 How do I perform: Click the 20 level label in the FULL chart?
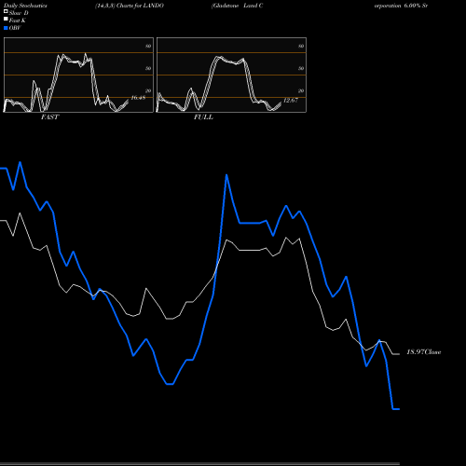301,90
